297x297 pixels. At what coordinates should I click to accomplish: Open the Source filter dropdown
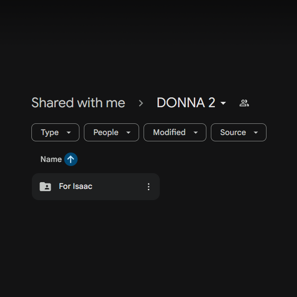(239, 132)
